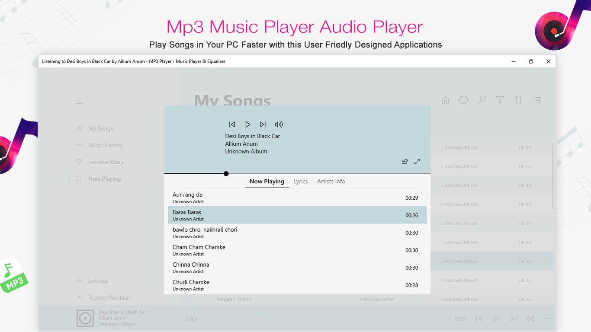This screenshot has width=591, height=332.
Task: Switch to the Lyrics tab
Action: point(301,182)
